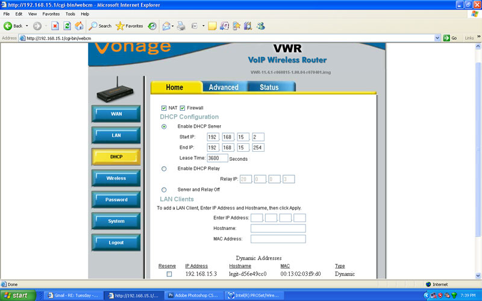Click network disconnected tray icon with red X
This screenshot has height=301, width=482.
coord(433,296)
